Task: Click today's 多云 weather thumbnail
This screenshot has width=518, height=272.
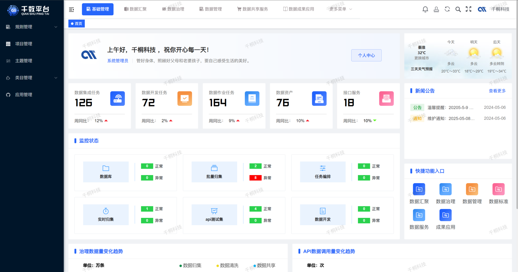Action: [x=451, y=53]
